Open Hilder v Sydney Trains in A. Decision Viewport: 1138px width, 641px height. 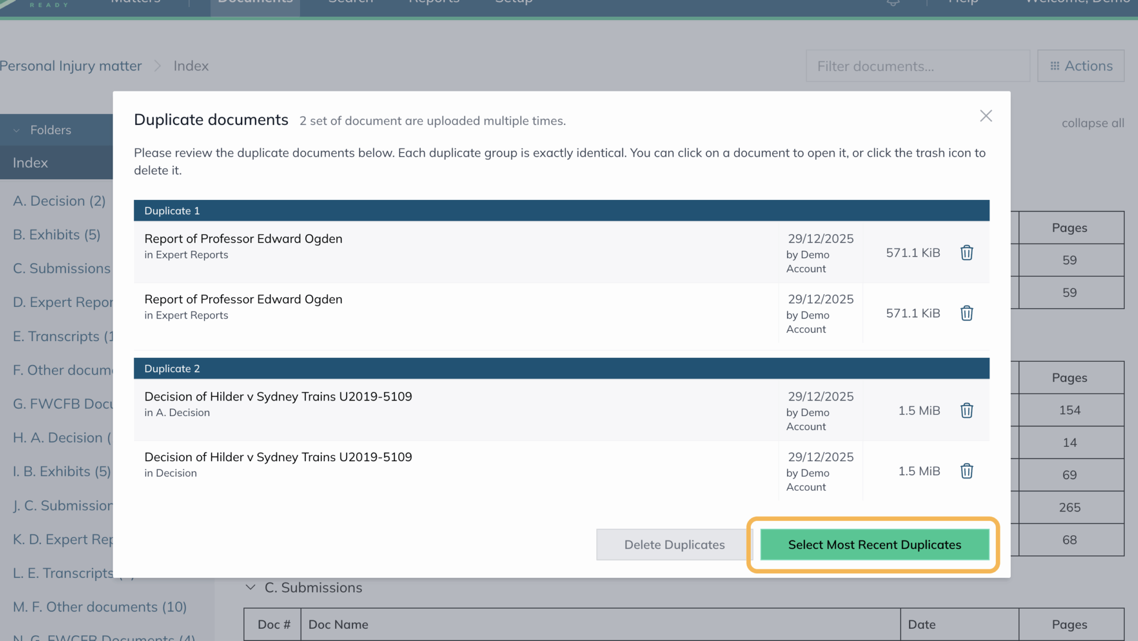[x=277, y=397]
